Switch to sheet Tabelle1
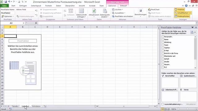Screen dimensions: 198x111 (15, 106)
